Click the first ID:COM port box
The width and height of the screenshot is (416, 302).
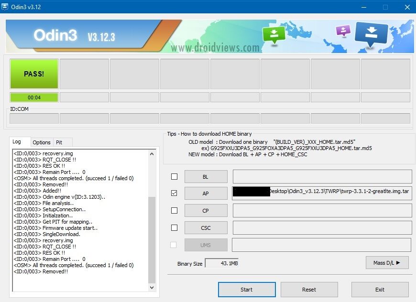coord(34,119)
